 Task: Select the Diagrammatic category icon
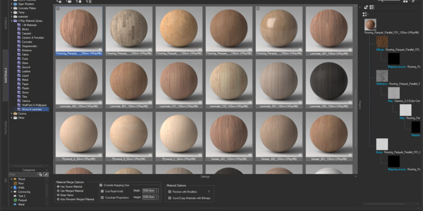click(19, 46)
